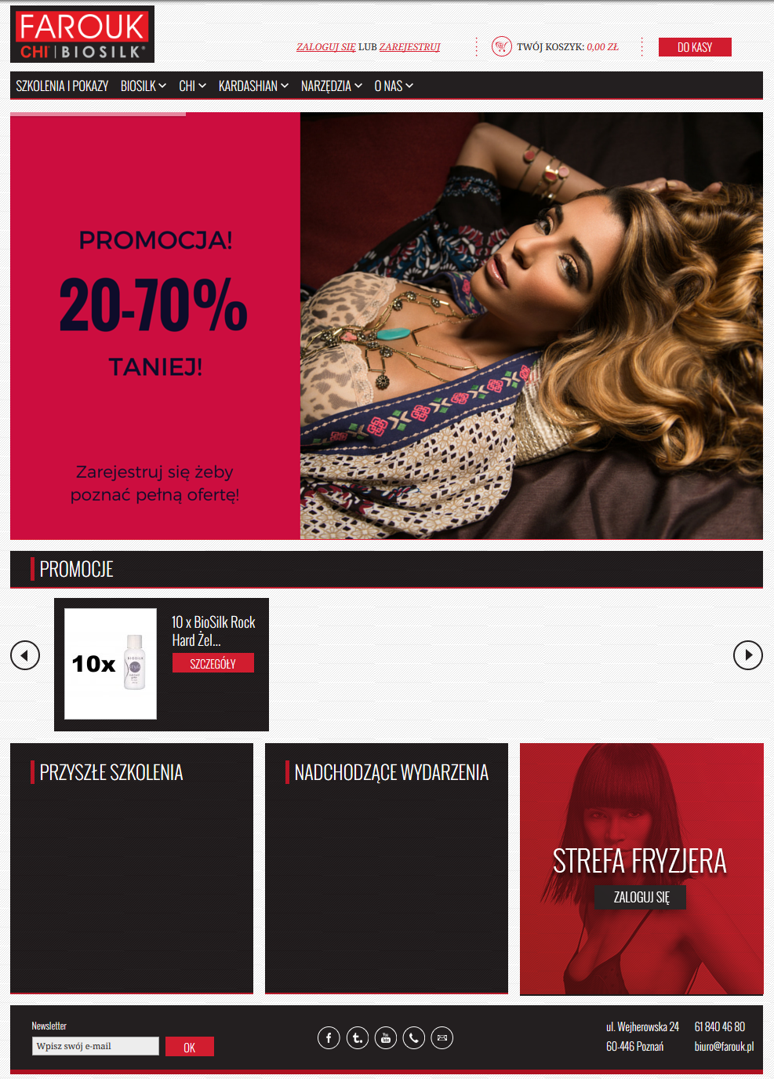Click the ZALOGUJ SIĘ link in header
774x1079 pixels.
(326, 47)
